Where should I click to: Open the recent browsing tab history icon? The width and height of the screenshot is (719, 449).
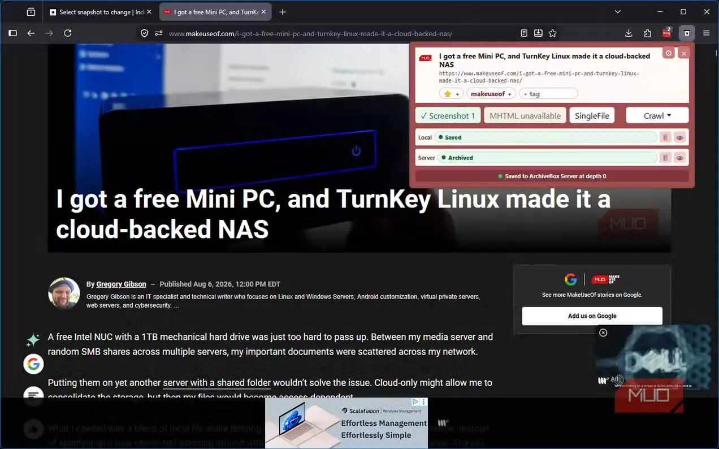31,12
